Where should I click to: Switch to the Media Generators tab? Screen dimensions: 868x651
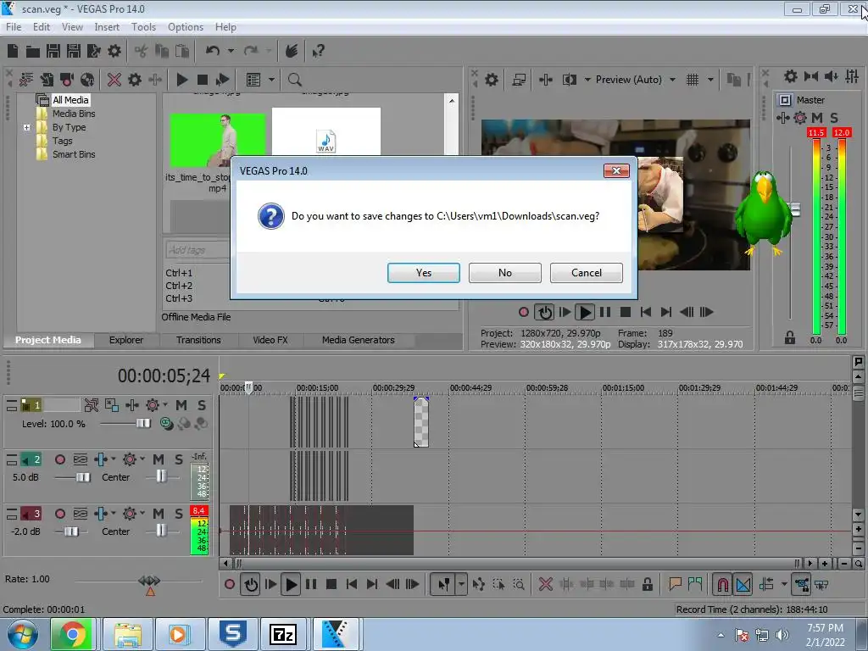(x=359, y=340)
